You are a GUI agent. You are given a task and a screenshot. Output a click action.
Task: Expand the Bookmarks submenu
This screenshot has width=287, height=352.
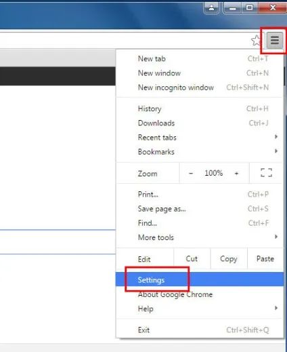pyautogui.click(x=200, y=152)
